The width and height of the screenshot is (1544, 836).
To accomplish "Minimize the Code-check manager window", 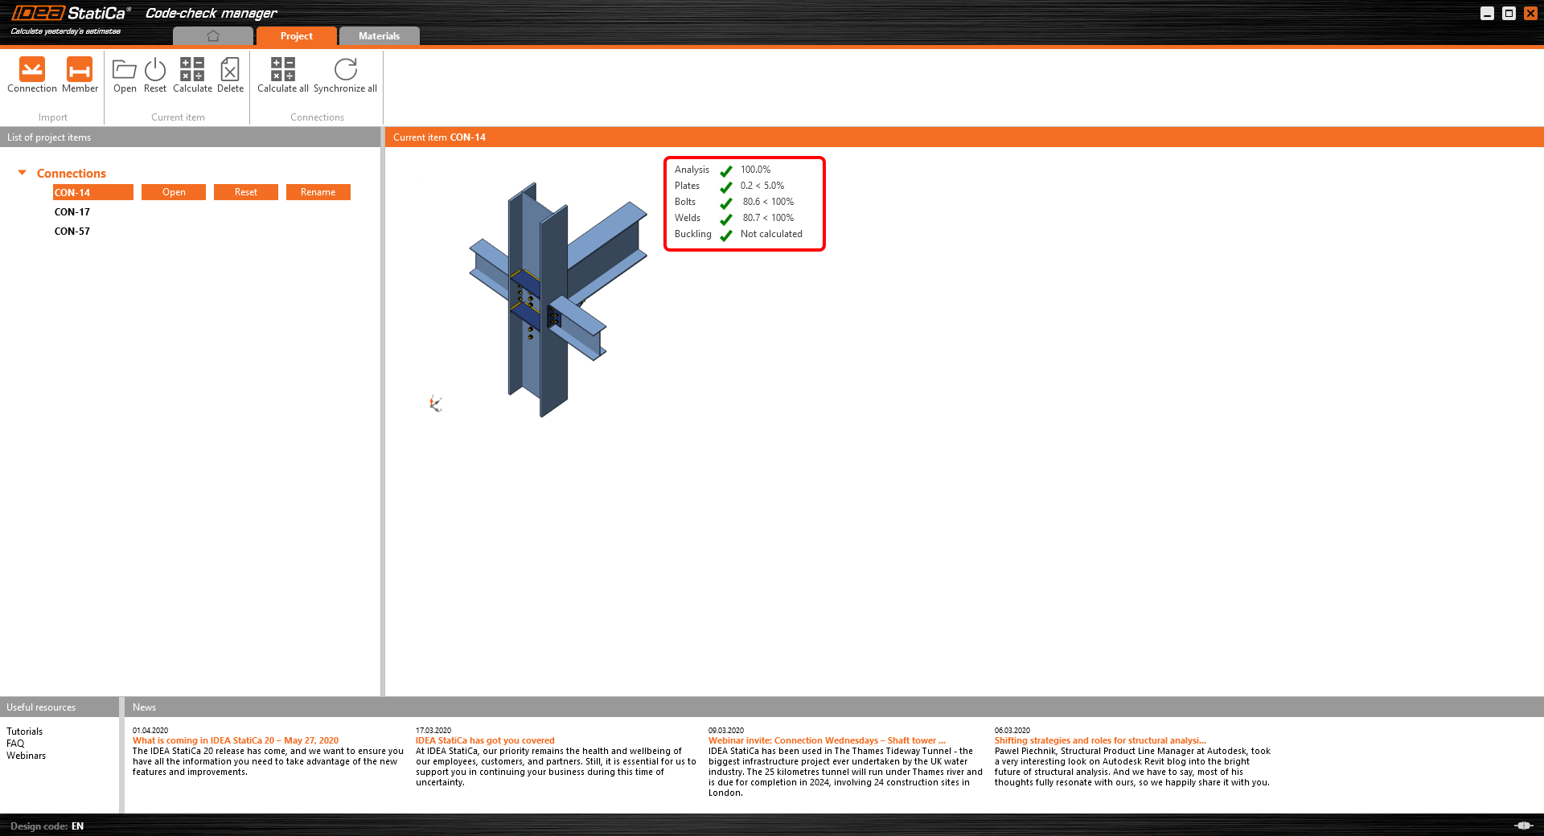I will pos(1488,13).
